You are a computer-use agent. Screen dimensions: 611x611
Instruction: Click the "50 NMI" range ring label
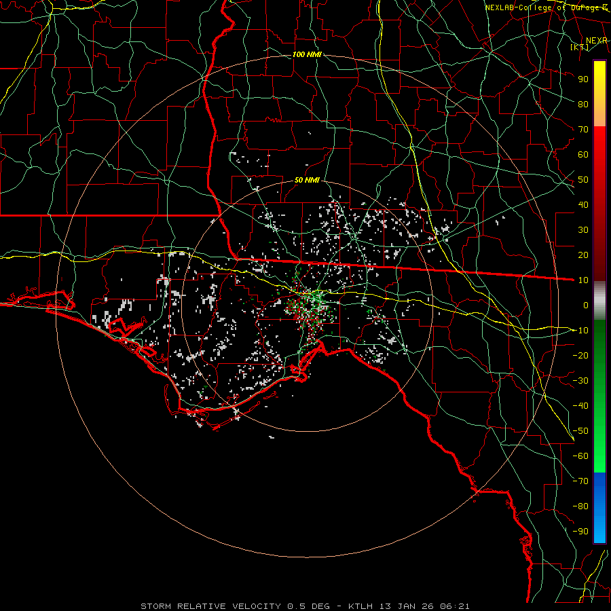[x=307, y=180]
